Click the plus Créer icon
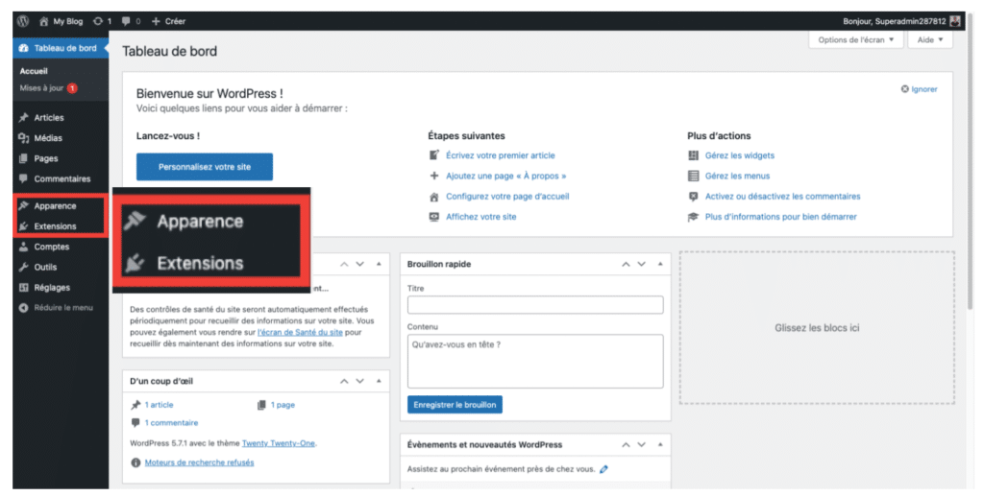984x496 pixels. [157, 21]
